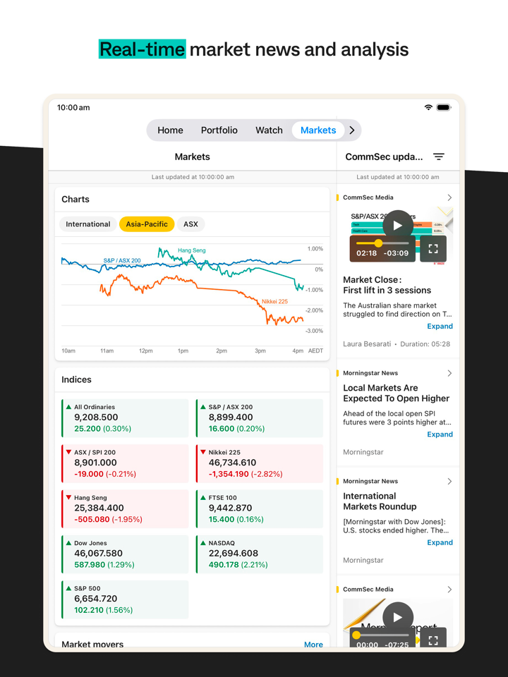Play the Market Close video

[x=398, y=225]
